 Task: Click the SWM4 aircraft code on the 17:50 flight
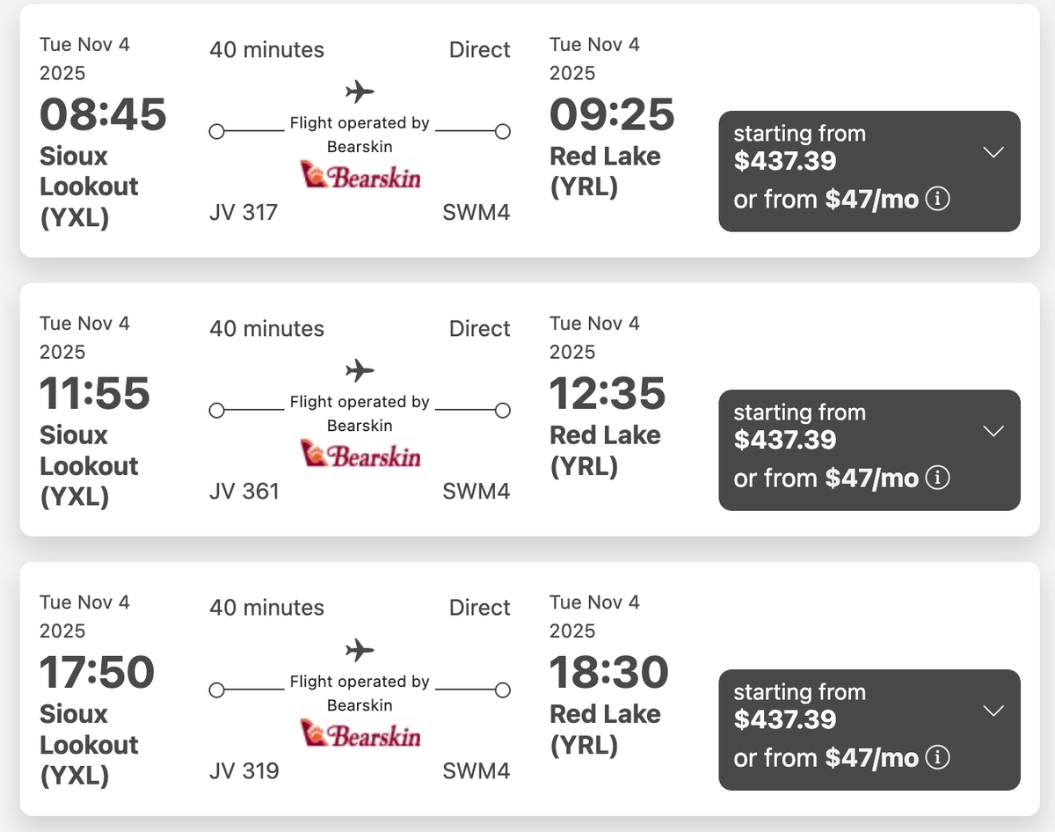pos(477,770)
